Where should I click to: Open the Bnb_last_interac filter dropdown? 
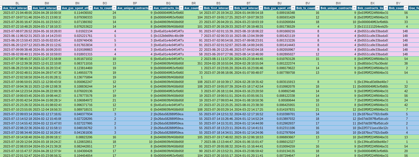260,8
